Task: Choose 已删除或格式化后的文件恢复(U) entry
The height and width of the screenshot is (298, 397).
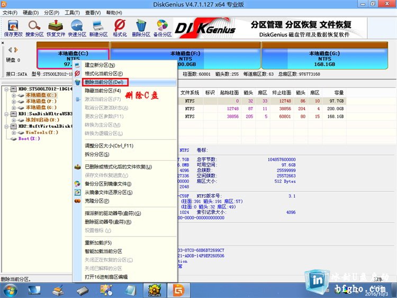Action: [x=125, y=167]
